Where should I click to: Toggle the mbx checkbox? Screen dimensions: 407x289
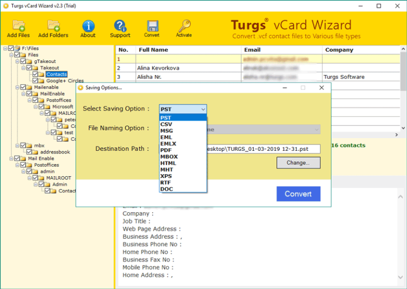[x=23, y=146]
